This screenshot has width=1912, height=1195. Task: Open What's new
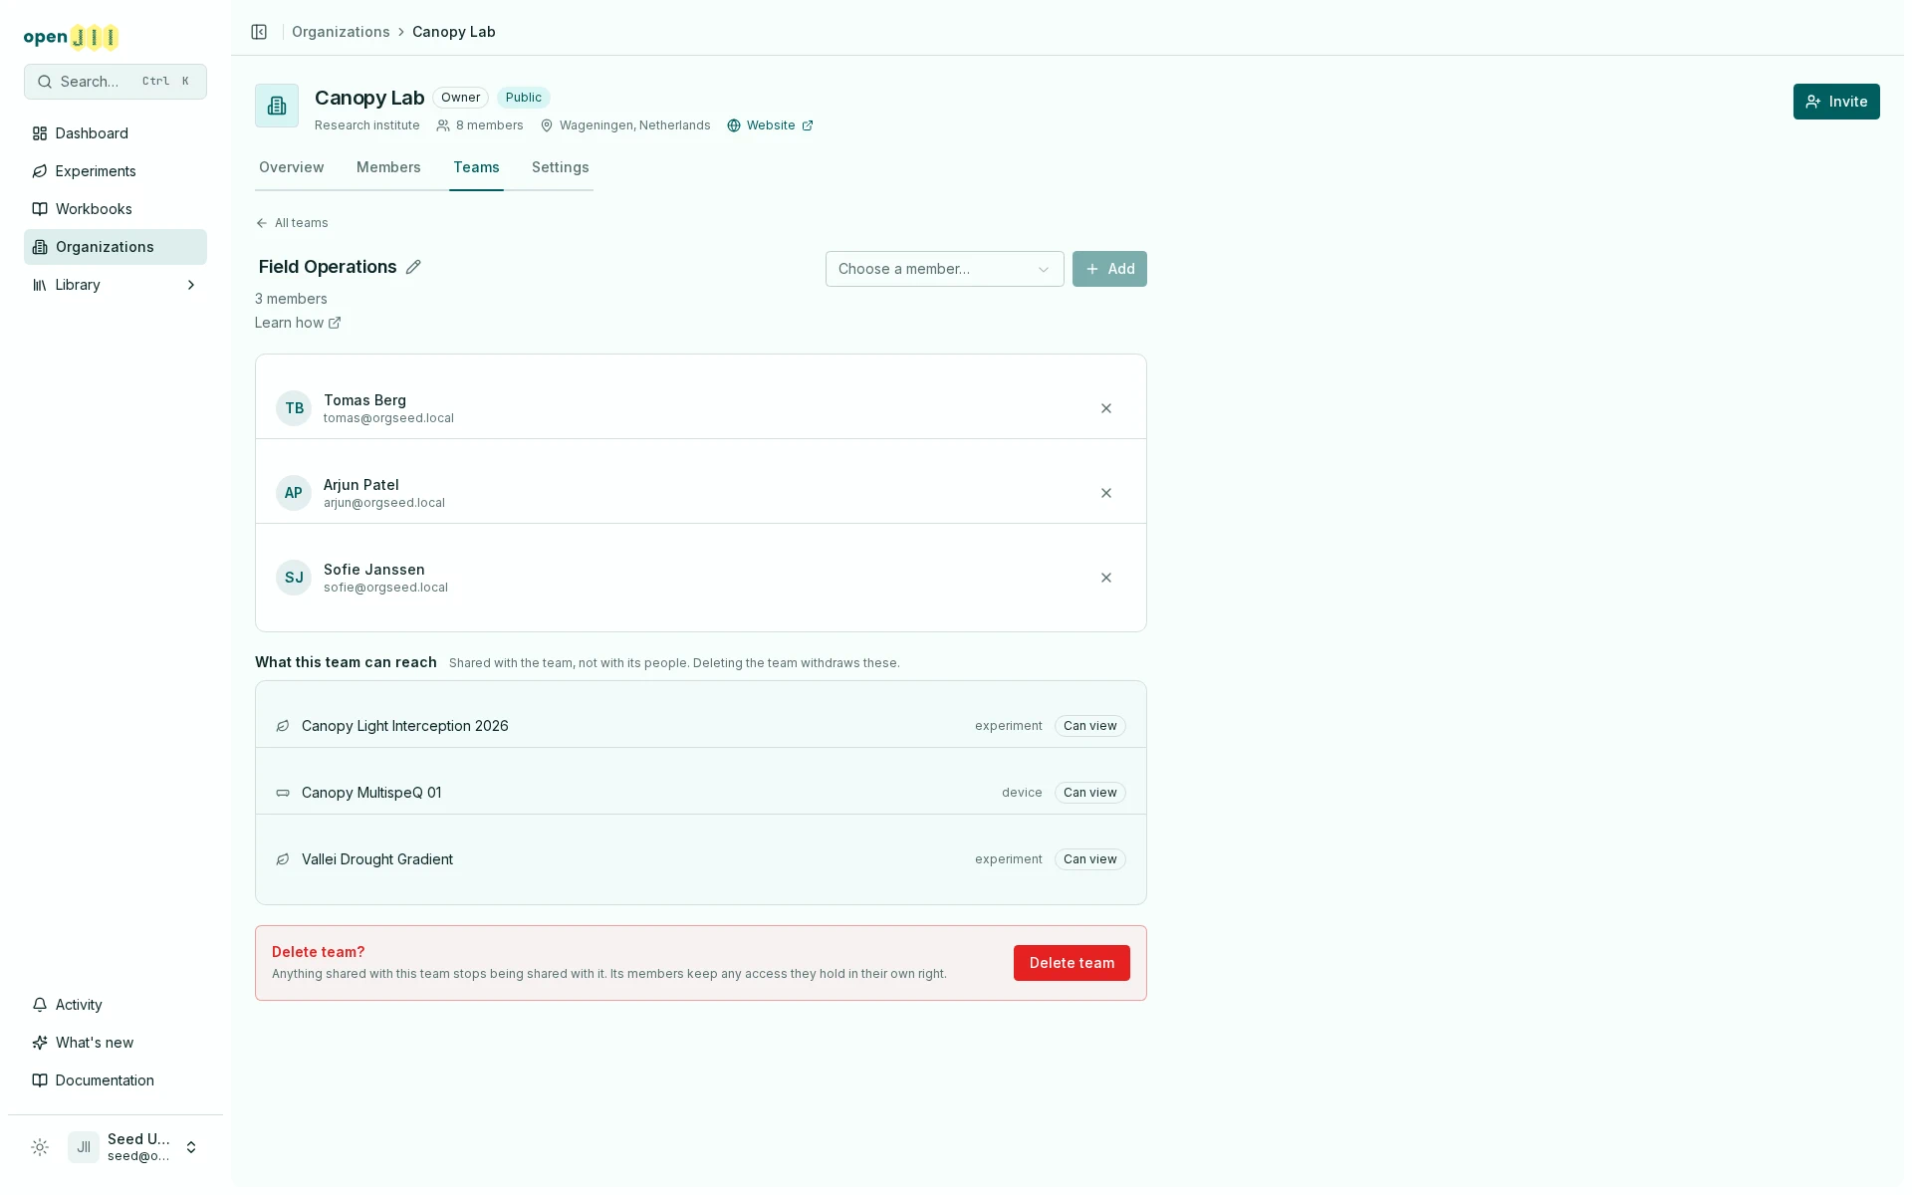point(116,1043)
